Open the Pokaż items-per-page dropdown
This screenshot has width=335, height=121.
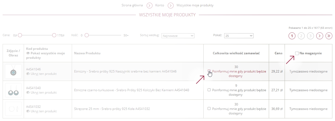point(239,36)
